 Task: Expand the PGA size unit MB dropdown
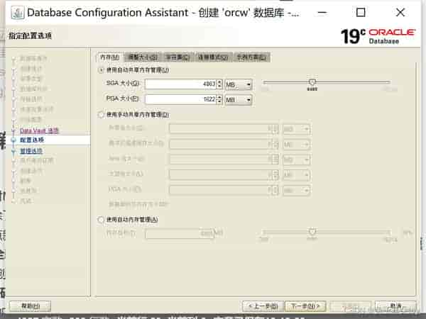tap(239, 101)
